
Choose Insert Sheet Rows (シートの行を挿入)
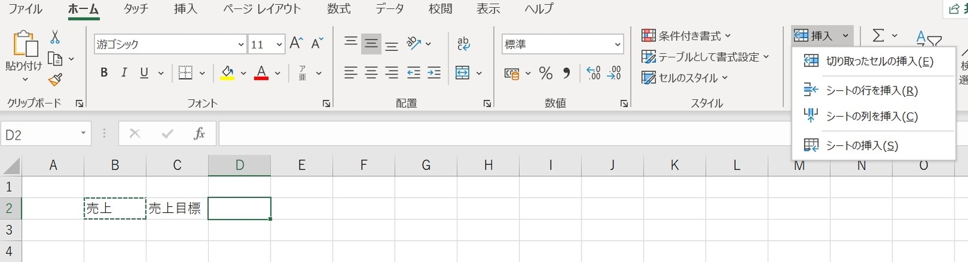point(873,90)
